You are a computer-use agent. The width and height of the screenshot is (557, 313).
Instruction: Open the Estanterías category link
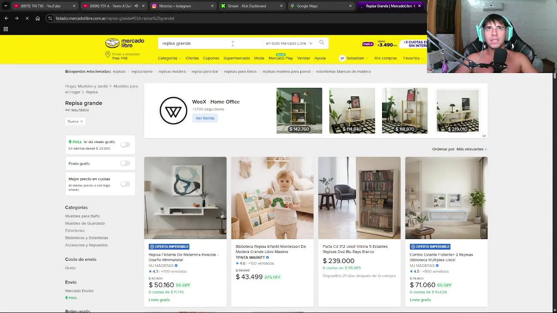pyautogui.click(x=75, y=230)
